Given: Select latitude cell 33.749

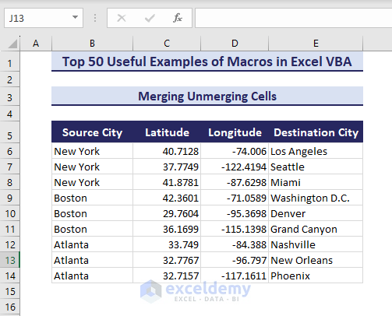Looking at the screenshot, I should click(167, 244).
